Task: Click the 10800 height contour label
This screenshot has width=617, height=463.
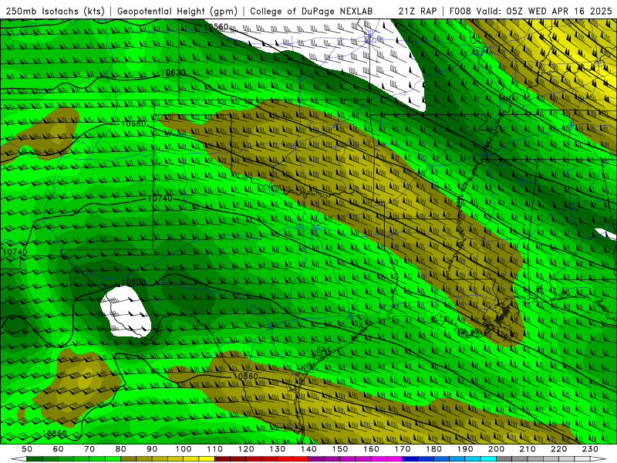Action: [x=133, y=282]
